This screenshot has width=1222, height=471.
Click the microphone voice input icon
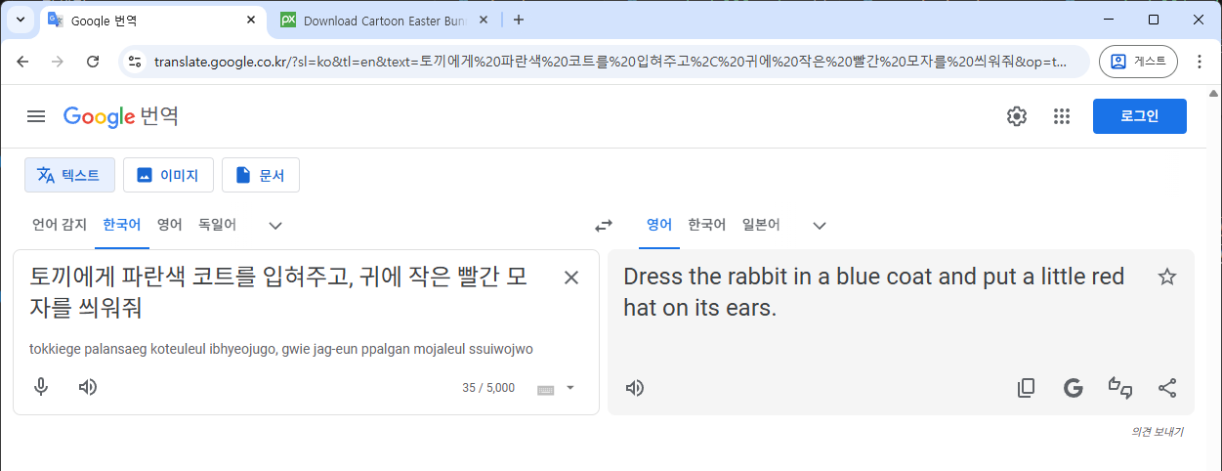pyautogui.click(x=41, y=387)
